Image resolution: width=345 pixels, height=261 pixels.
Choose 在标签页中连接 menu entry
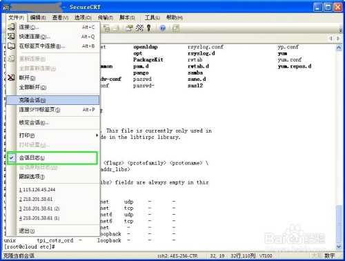point(53,46)
